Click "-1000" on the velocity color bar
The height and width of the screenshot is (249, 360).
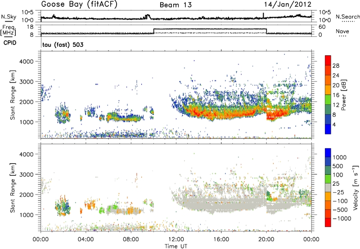tap(342, 218)
